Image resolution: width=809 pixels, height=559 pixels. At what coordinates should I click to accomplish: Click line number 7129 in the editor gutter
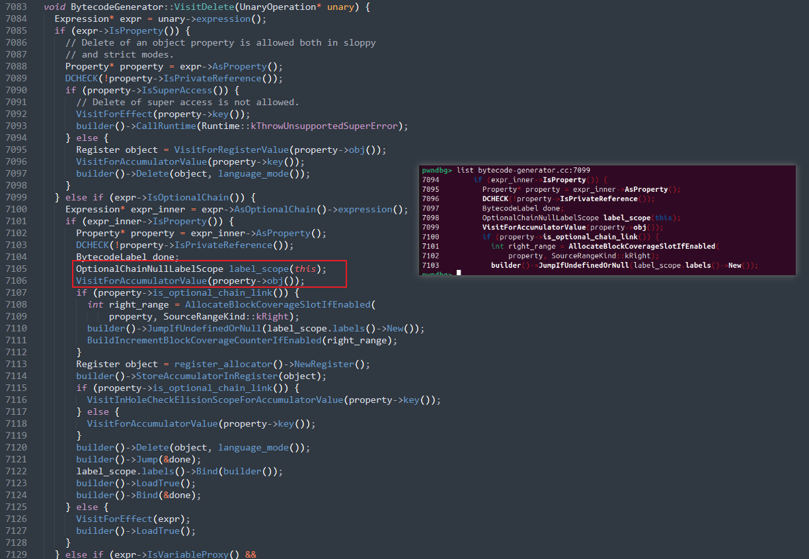[15, 554]
